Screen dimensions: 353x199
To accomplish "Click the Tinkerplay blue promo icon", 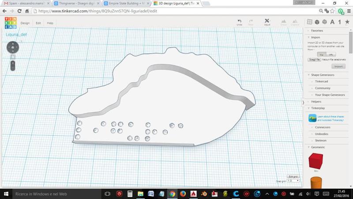I will [x=312, y=118].
